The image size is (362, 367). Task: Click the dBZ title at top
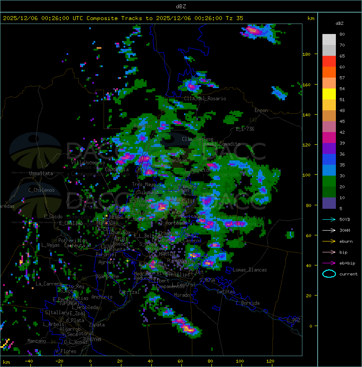181,6
